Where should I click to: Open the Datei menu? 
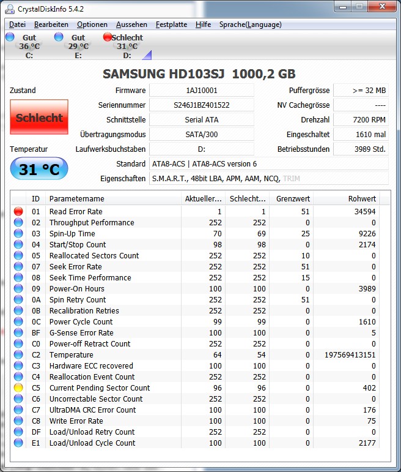click(x=17, y=24)
